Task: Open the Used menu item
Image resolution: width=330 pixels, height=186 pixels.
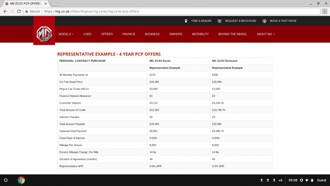Action: (x=87, y=34)
